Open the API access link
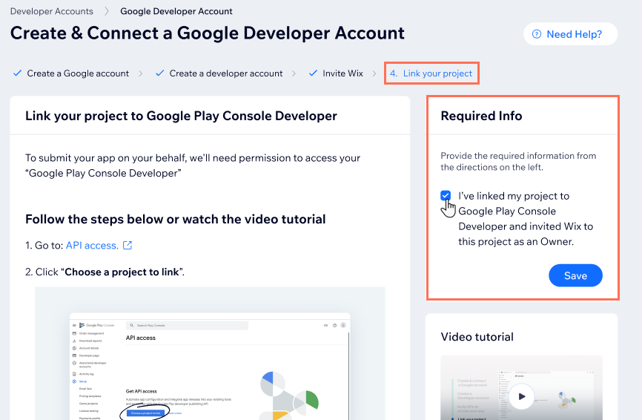Image resolution: width=642 pixels, height=420 pixels. pyautogui.click(x=92, y=246)
